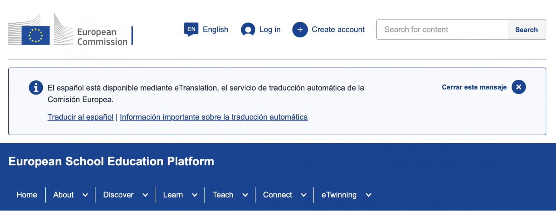Click the EN language badge icon
This screenshot has width=556, height=212.
[191, 29]
